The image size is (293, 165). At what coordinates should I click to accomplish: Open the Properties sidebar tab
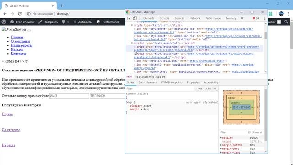coord(193,82)
